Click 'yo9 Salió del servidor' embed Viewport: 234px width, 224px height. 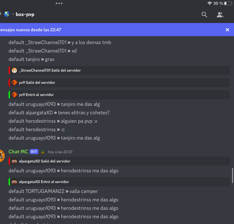coord(119,82)
